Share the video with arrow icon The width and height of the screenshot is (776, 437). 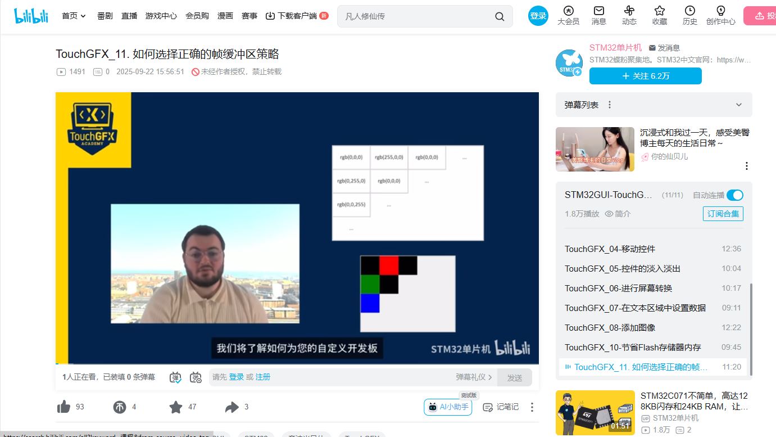tap(232, 407)
